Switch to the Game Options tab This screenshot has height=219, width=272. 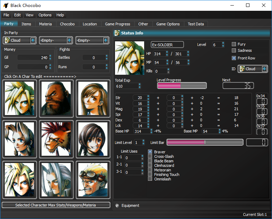tap(168, 24)
